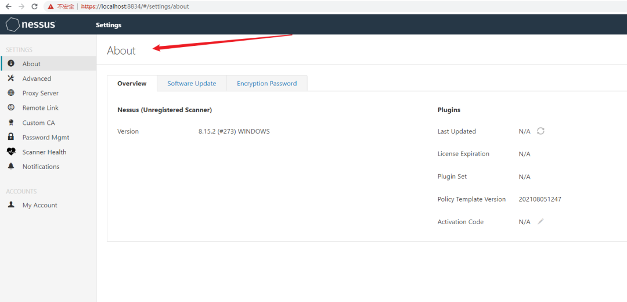This screenshot has height=302, width=627.
Task: Click the browser address bar URL
Action: pyautogui.click(x=135, y=7)
